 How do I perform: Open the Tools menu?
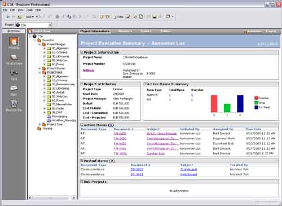click(x=29, y=10)
